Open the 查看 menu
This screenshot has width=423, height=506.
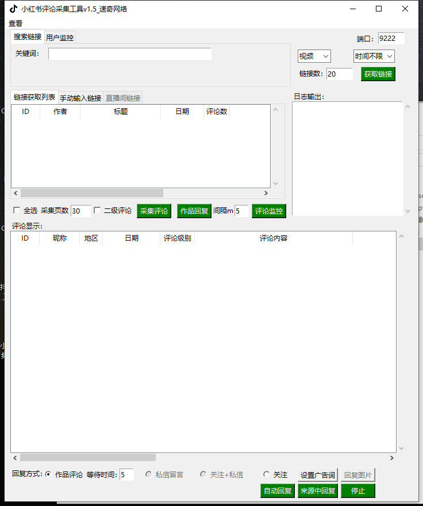pos(16,24)
